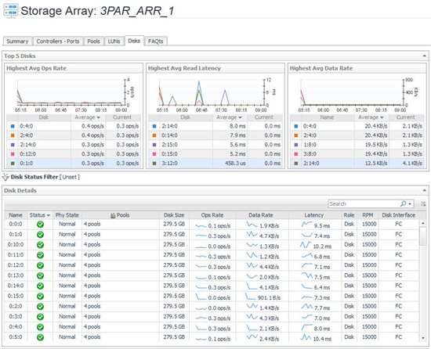Viewport: 431px width, 349px height.
Task: Click green status icon for disk 0:1:0
Action: (41, 235)
